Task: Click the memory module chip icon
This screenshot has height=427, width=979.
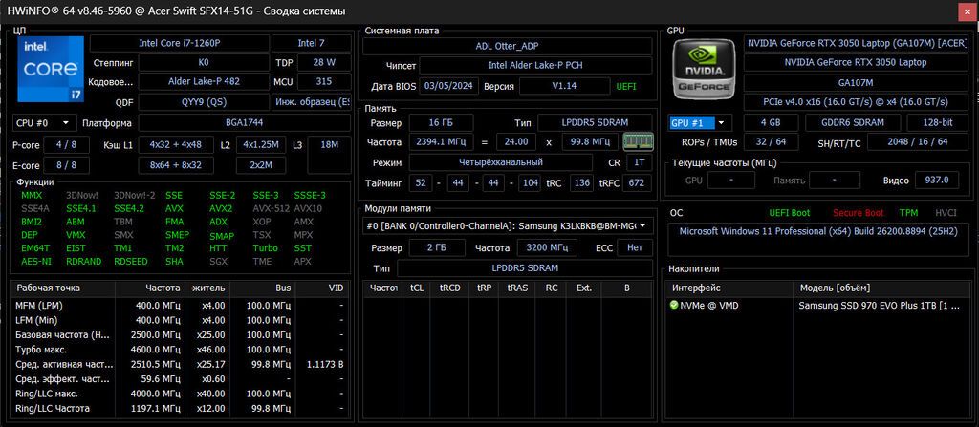Action: click(x=638, y=141)
